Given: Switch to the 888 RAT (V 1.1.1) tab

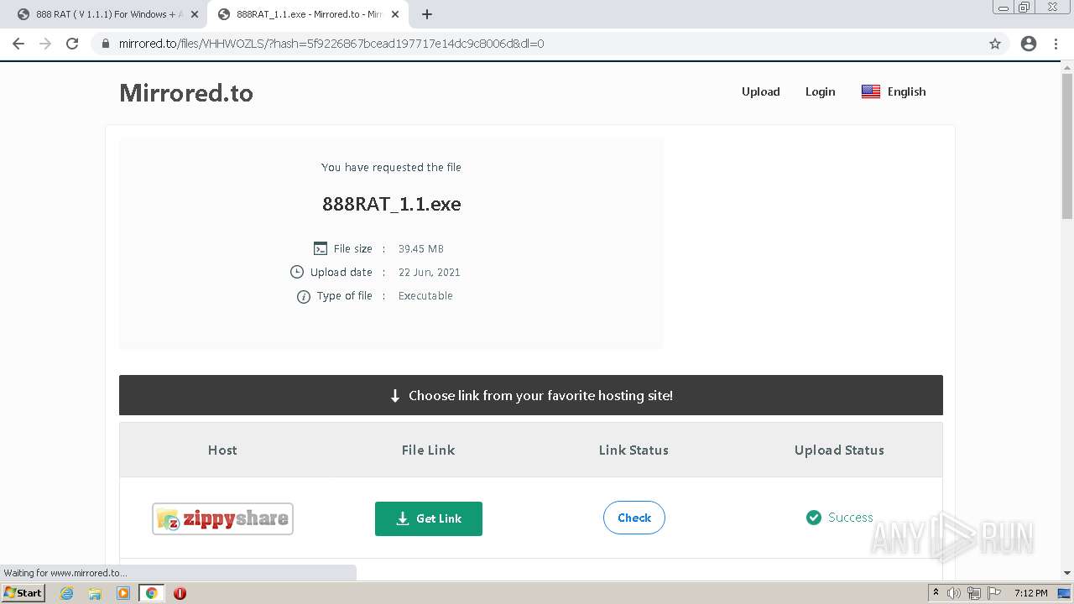Looking at the screenshot, I should coord(105,14).
